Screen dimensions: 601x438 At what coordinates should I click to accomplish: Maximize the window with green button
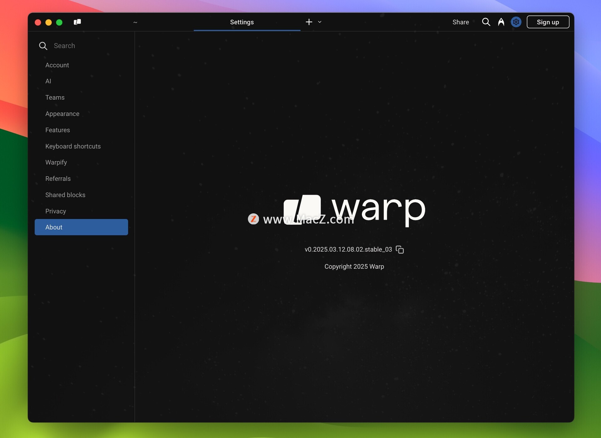59,22
